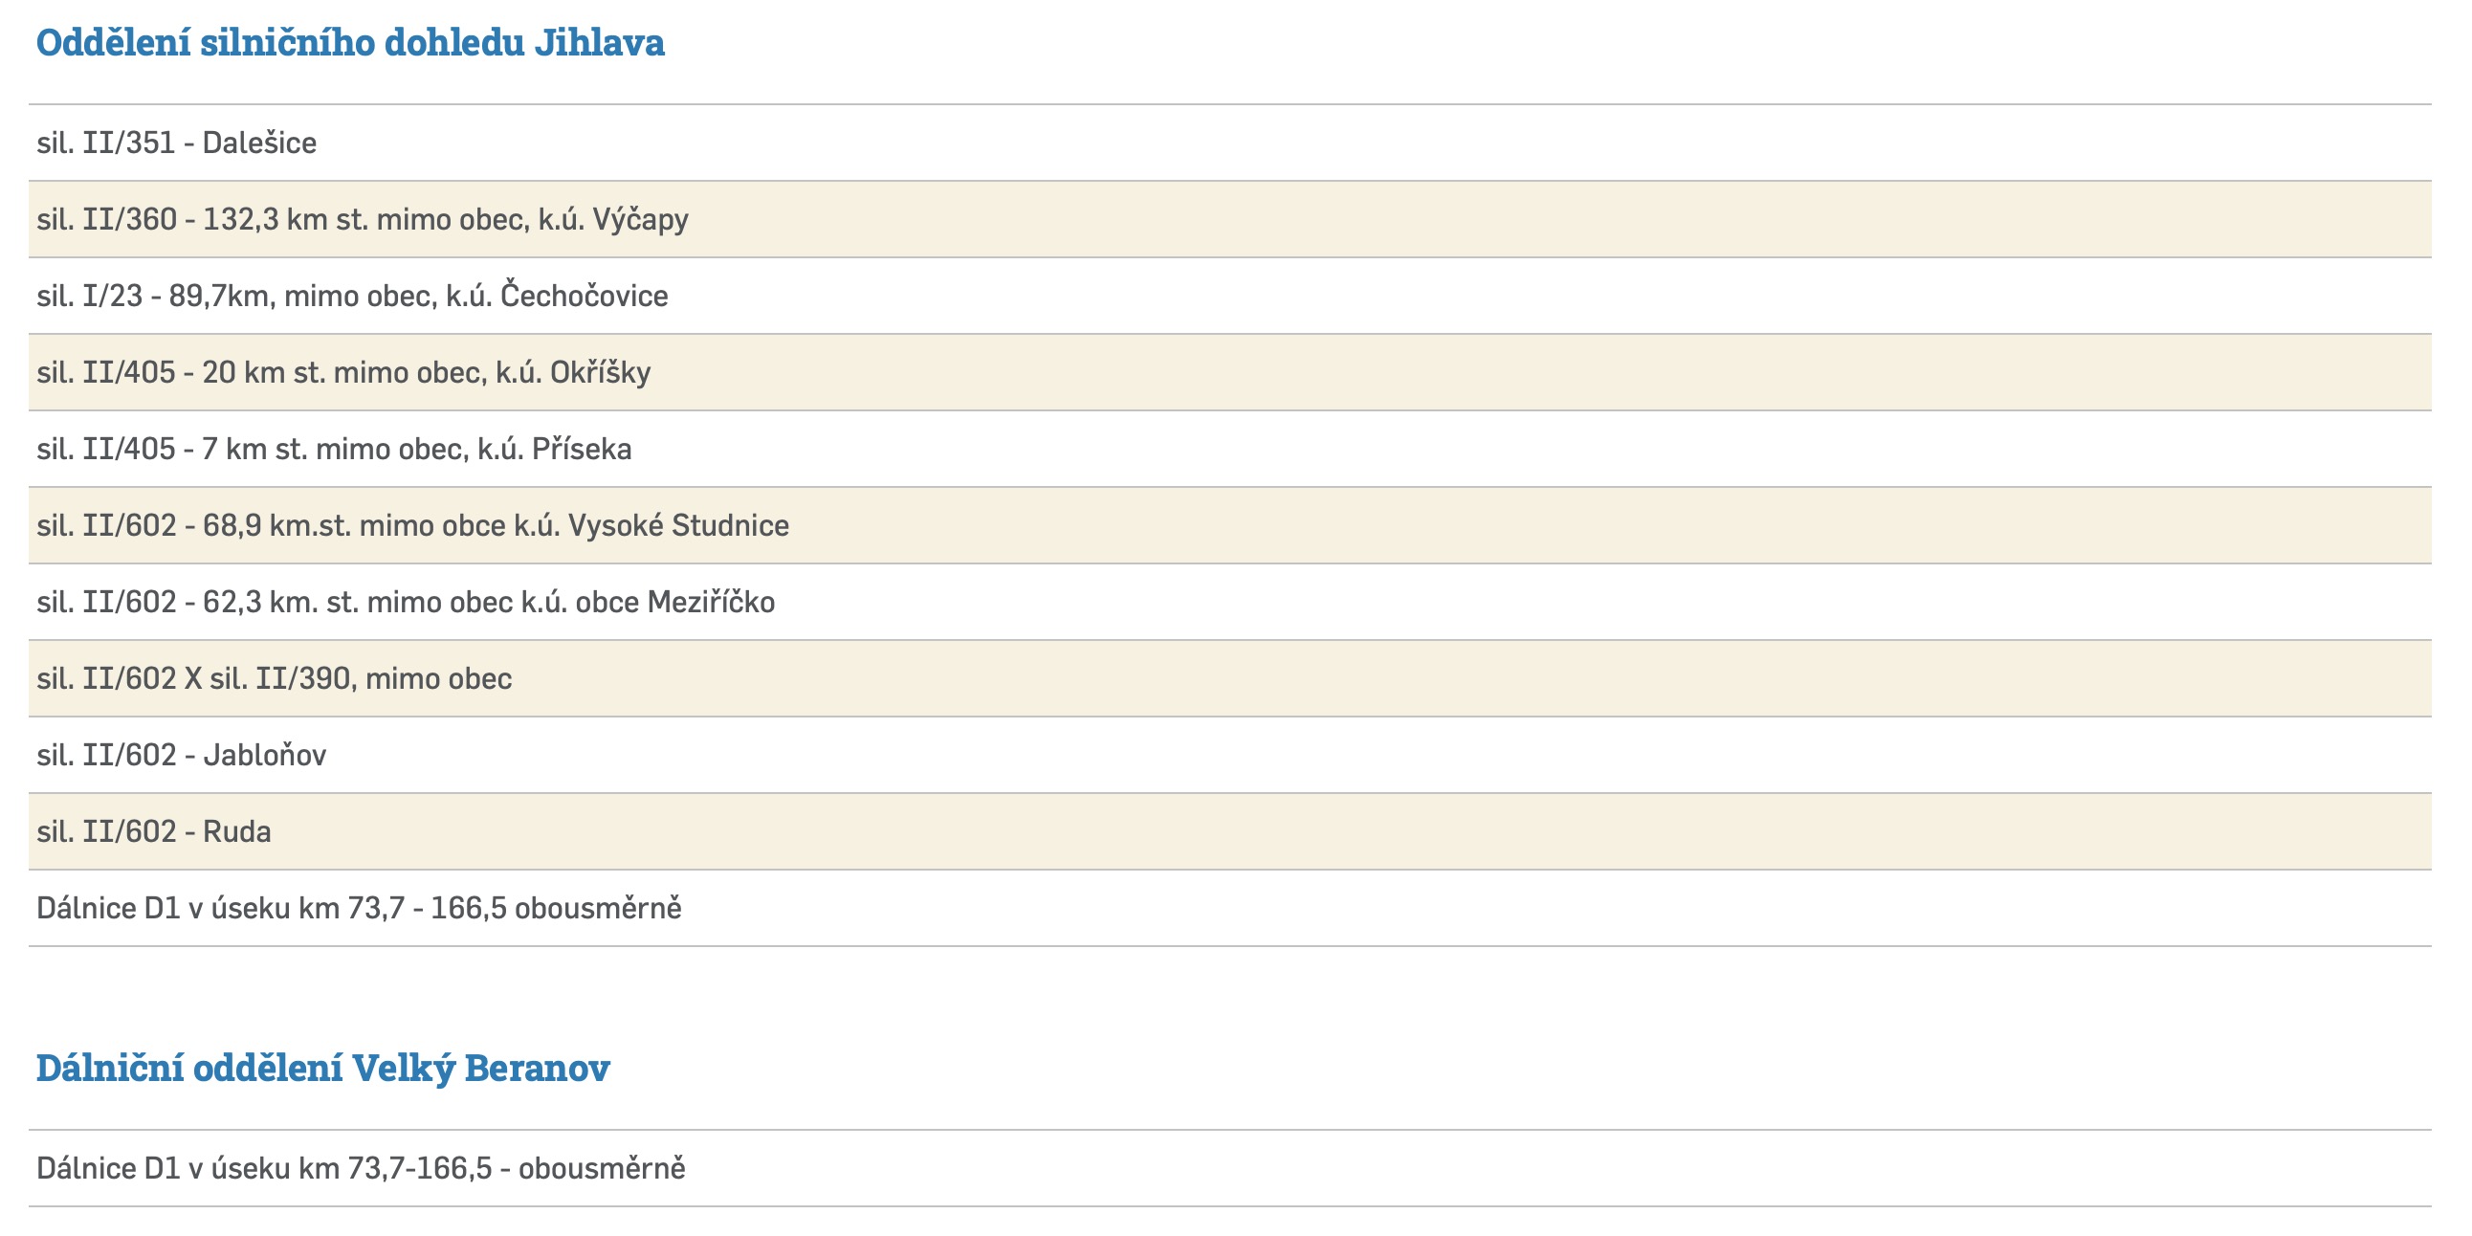
Task: Click the road number sil. I/23
Action: (x=89, y=296)
